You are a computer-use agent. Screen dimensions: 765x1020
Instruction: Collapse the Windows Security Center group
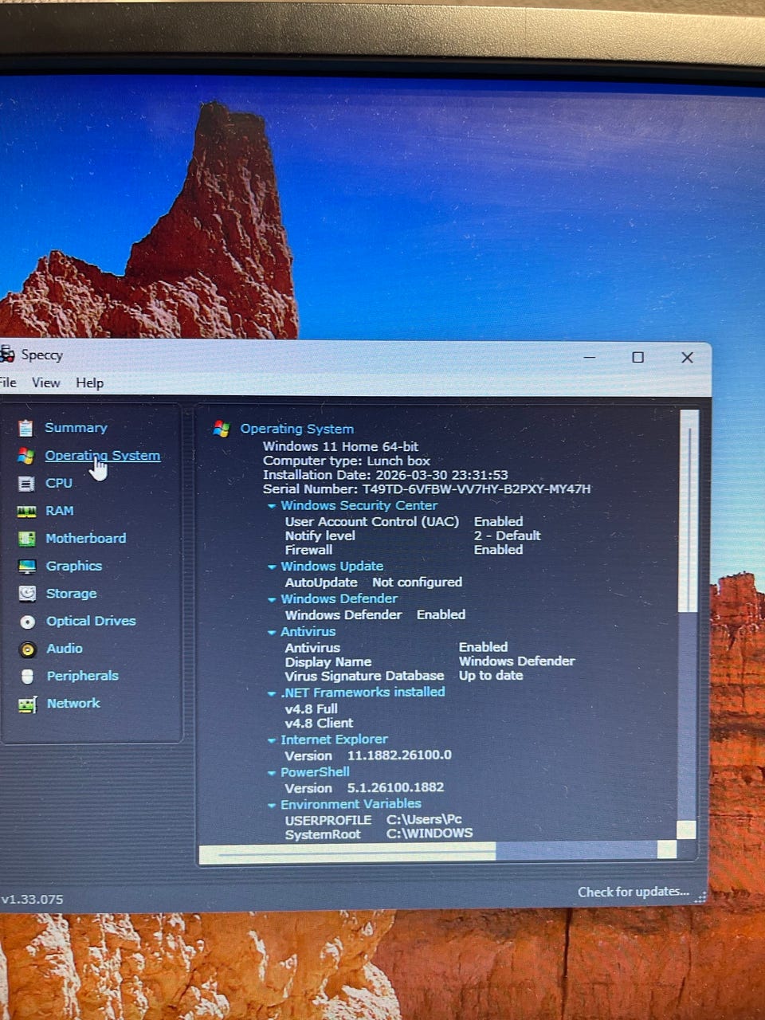(x=272, y=506)
